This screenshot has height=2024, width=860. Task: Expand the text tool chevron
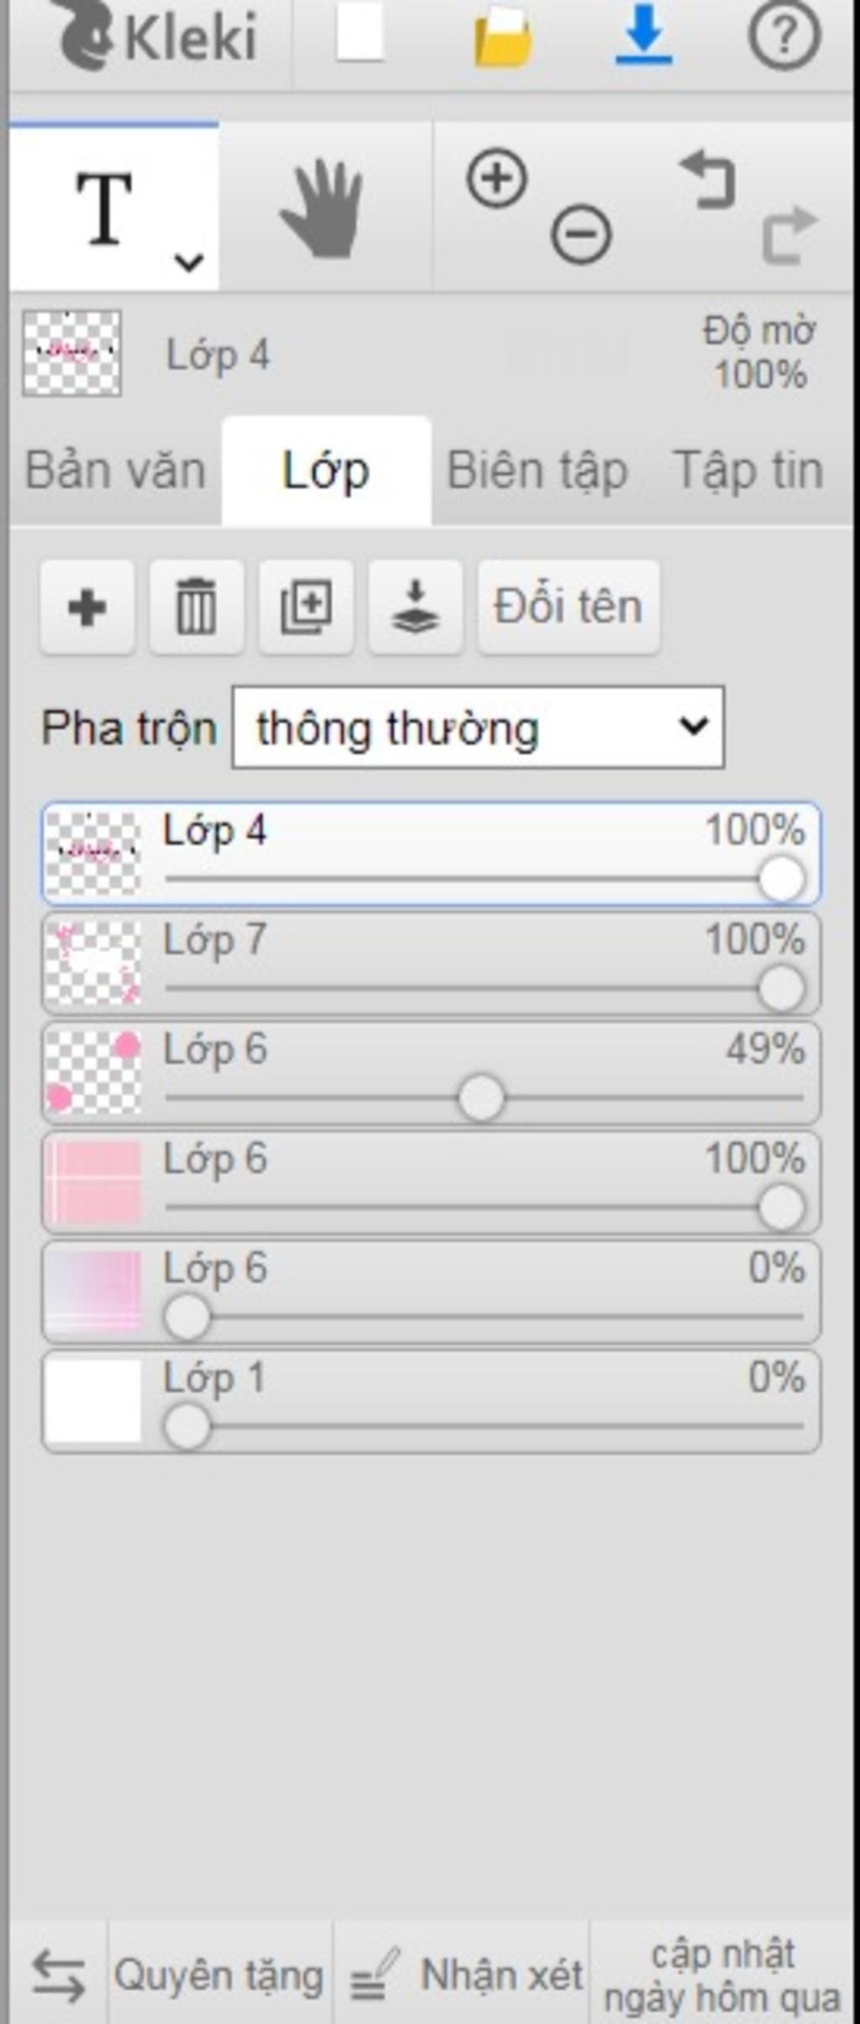(x=189, y=262)
